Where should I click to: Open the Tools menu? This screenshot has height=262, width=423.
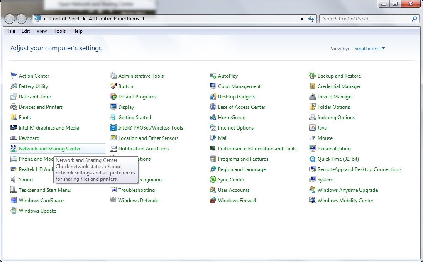[x=59, y=31]
